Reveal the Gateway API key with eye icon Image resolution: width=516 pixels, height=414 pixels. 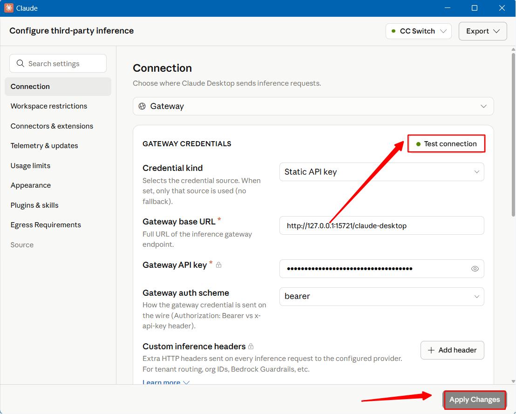click(x=475, y=269)
